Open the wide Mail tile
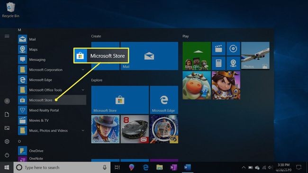This screenshot has width=308, height=173. (x=149, y=56)
